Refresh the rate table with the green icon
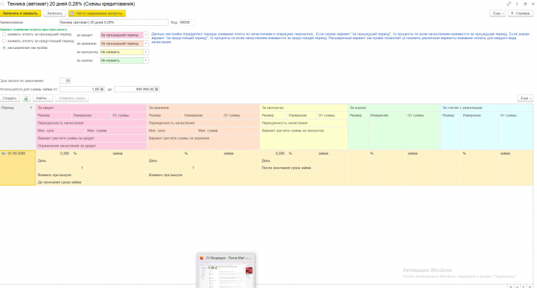This screenshot has height=288, width=537. (26, 99)
